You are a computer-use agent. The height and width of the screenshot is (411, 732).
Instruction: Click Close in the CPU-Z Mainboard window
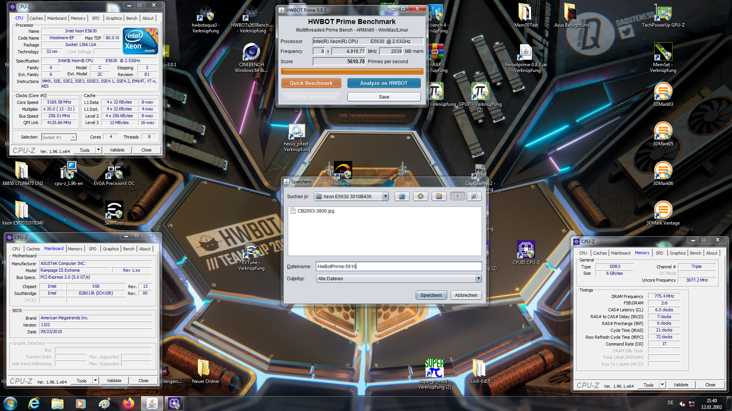(x=143, y=381)
